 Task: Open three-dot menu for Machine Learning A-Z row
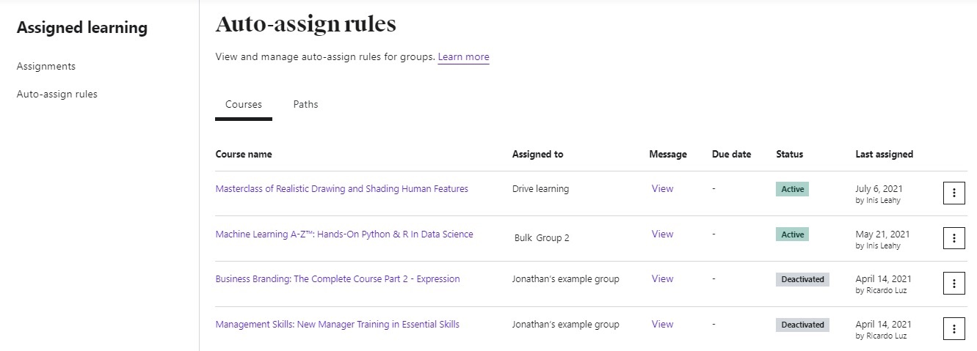pos(954,238)
